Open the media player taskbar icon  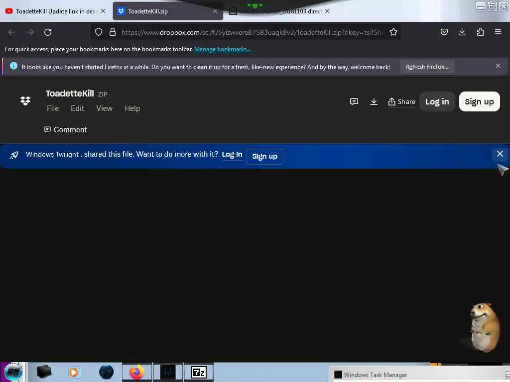[74, 372]
